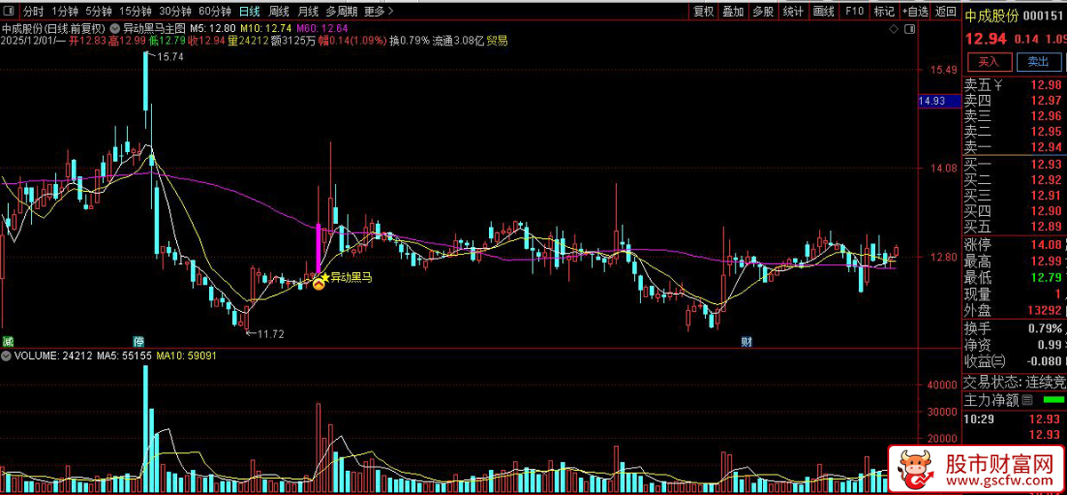Click the 卖一 price 12.94 row
This screenshot has height=495, width=1067.
(x=1015, y=148)
